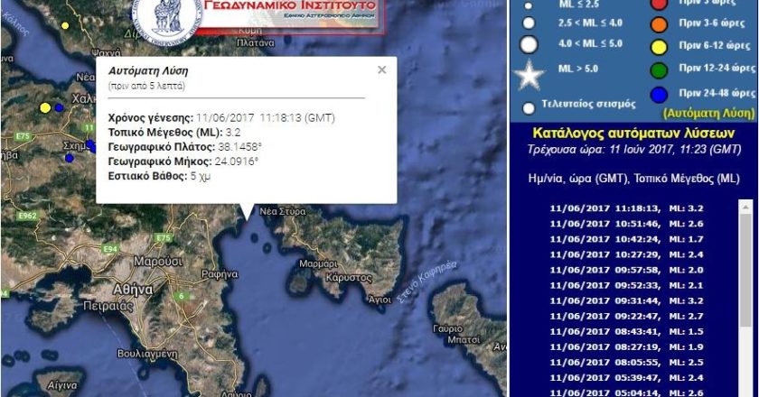Select catalog entry 08:05:55 ML: 2.5
This screenshot has width=759, height=397.
(626, 363)
